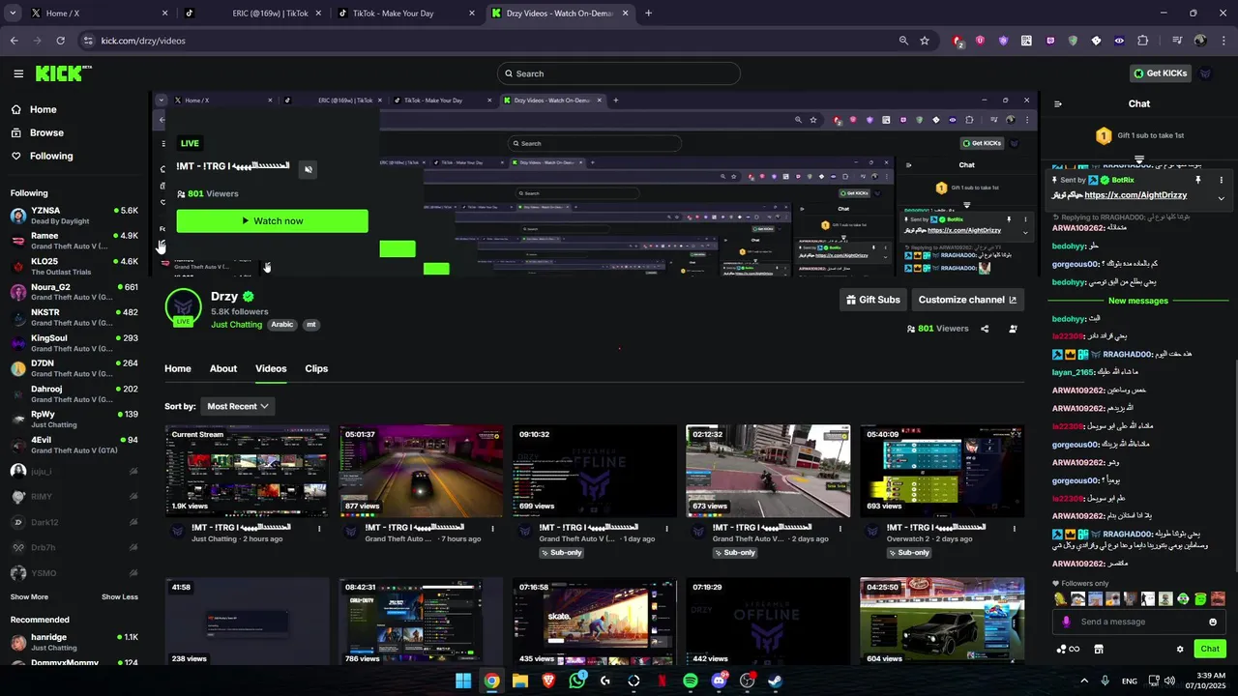Open the 02:12:32 motorcycle video thumbnail
Viewport: 1238px width, 696px height.
768,472
